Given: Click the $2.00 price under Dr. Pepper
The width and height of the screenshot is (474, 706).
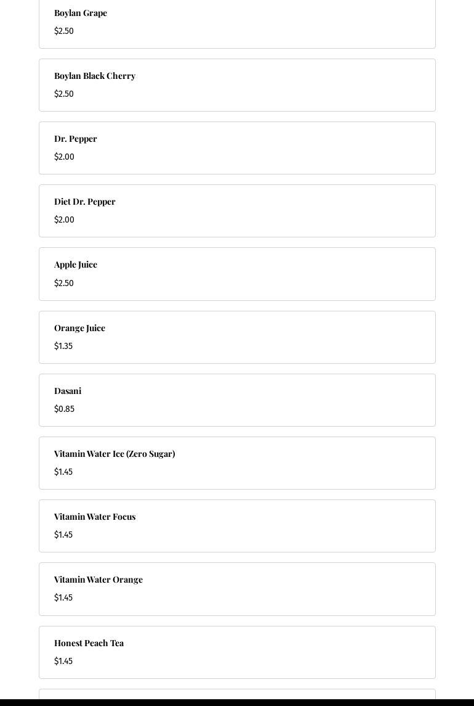Looking at the screenshot, I should [x=64, y=157].
